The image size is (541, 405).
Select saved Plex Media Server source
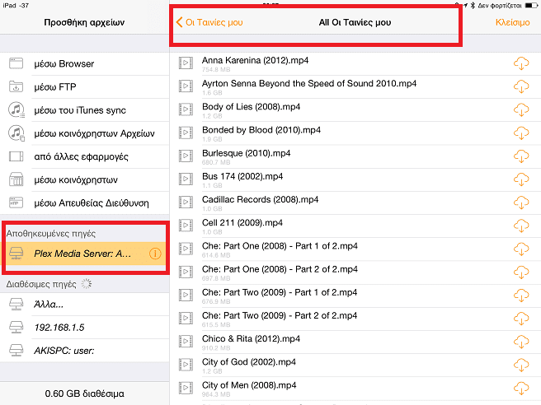(x=85, y=254)
